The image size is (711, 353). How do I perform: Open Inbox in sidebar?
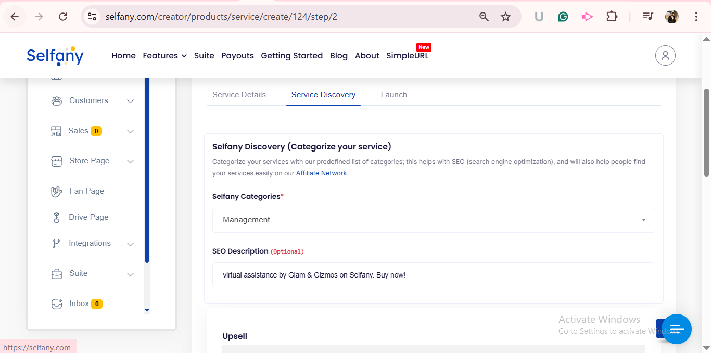tap(79, 304)
